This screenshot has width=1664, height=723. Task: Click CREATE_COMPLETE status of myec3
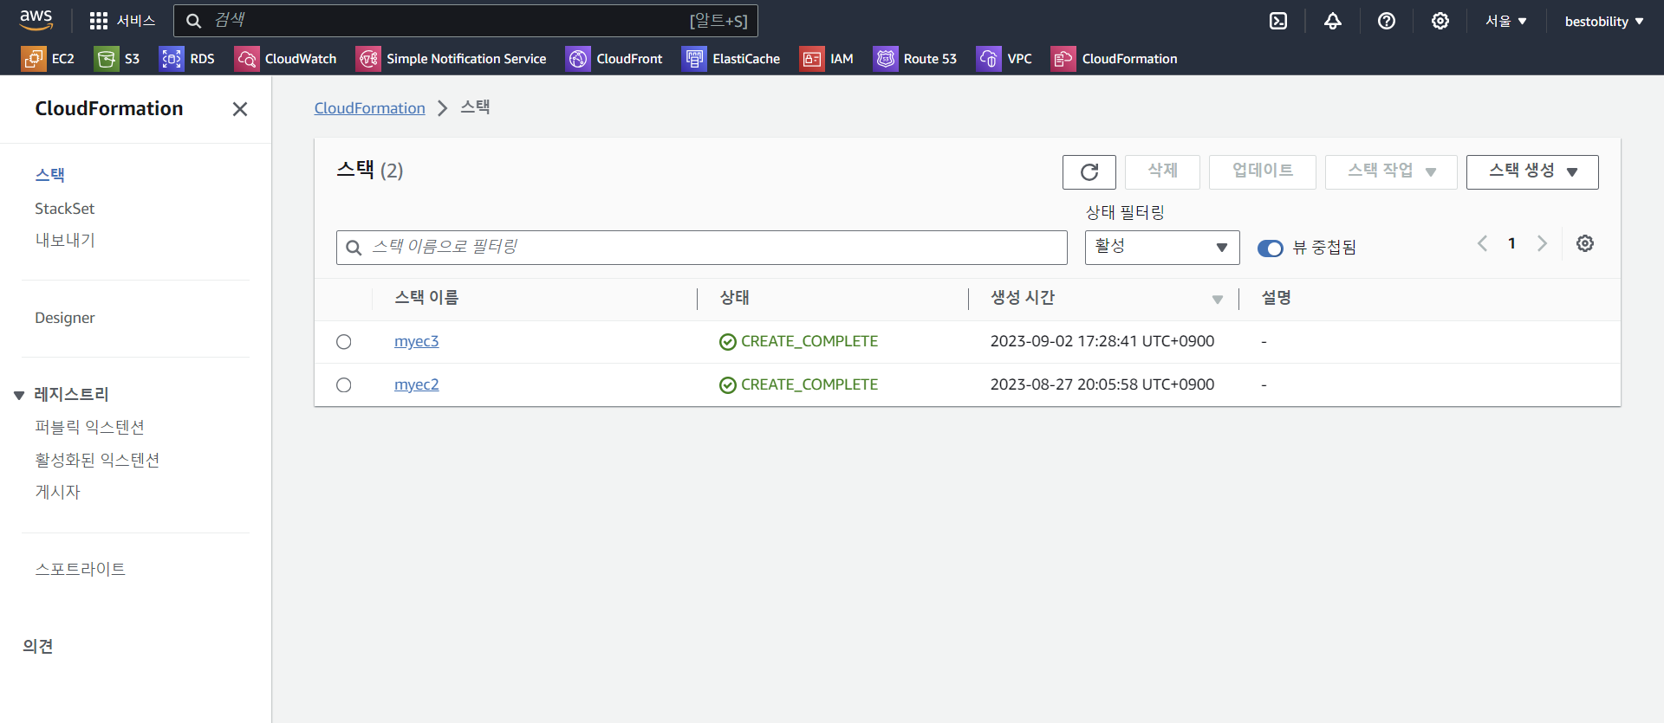click(x=799, y=342)
